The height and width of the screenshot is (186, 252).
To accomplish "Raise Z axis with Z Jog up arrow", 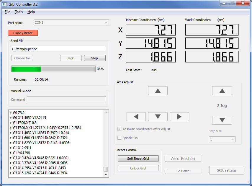I will [x=222, y=91].
